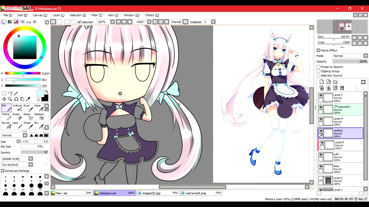The width and height of the screenshot is (369, 207).
Task: Hide the baju layer
Action: point(321,166)
